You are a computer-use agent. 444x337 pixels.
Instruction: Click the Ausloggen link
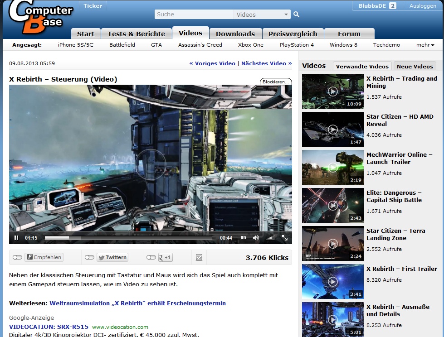point(423,5)
